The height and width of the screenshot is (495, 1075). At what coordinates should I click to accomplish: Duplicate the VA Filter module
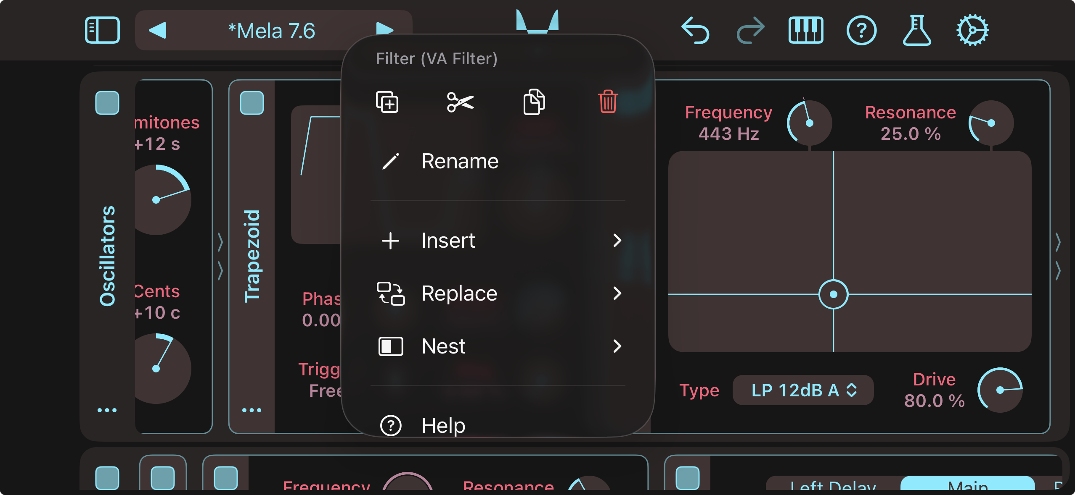(x=388, y=102)
